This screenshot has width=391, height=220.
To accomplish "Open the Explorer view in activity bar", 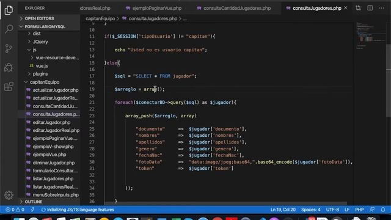I will click(9, 10).
